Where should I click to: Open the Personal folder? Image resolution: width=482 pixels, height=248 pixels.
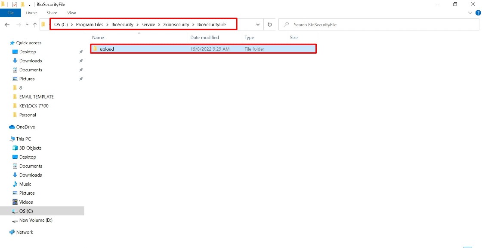[28, 115]
